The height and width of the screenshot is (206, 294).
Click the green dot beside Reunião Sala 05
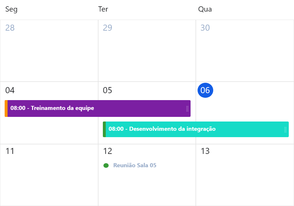106,165
